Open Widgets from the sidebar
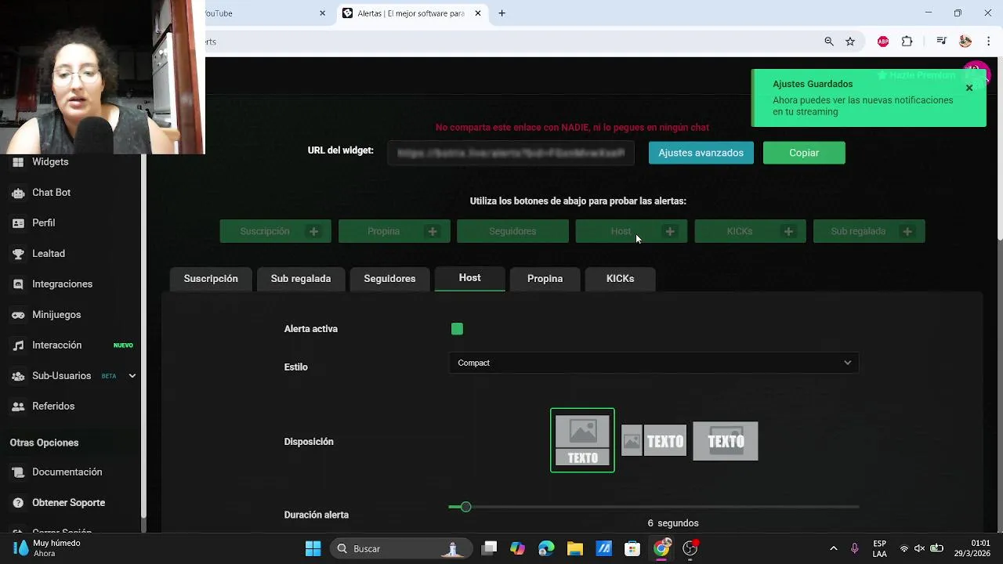The height and width of the screenshot is (564, 1003). point(50,161)
